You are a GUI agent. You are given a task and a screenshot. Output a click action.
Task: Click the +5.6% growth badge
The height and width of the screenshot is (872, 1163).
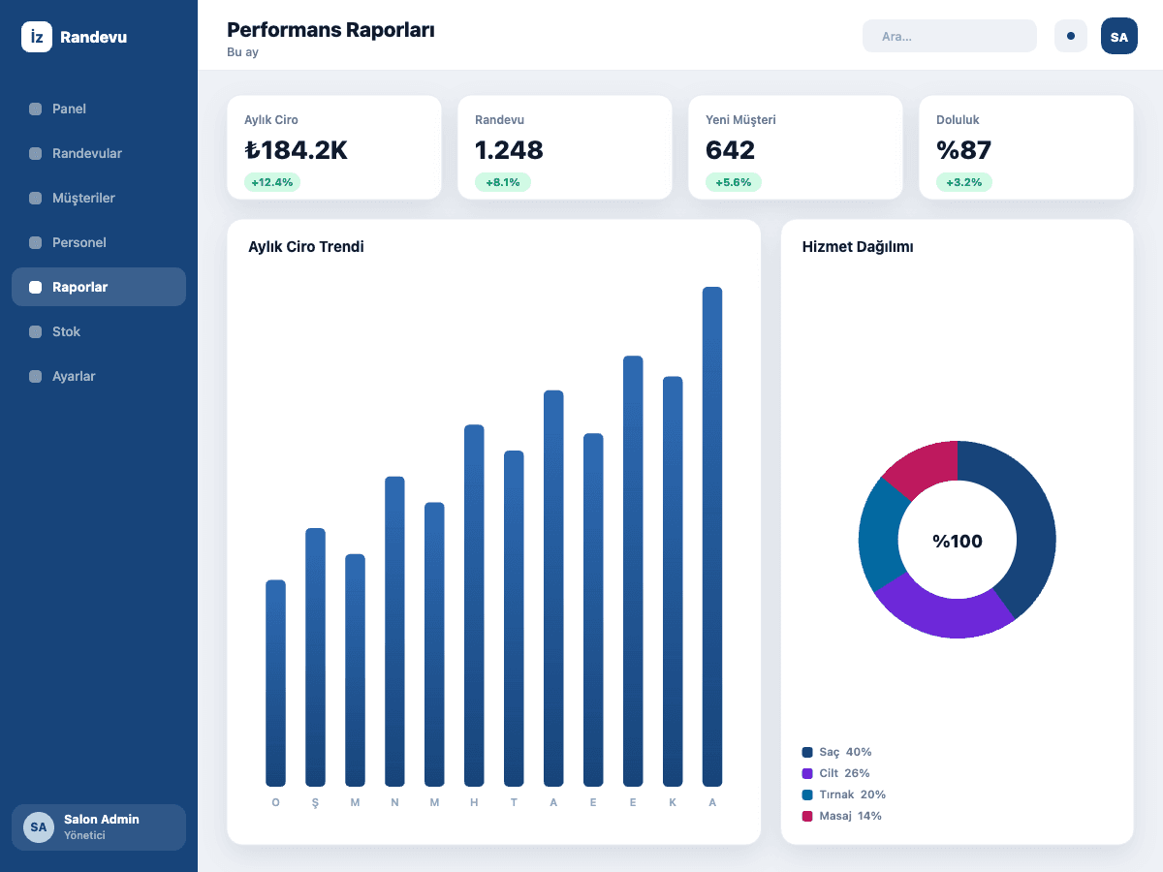734,182
